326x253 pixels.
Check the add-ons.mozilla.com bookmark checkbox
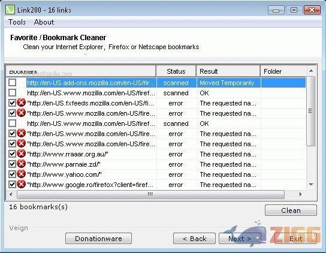[x=12, y=83]
